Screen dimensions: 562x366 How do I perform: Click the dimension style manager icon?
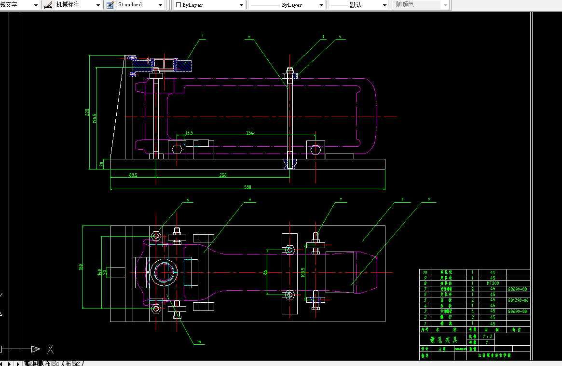pyautogui.click(x=48, y=5)
